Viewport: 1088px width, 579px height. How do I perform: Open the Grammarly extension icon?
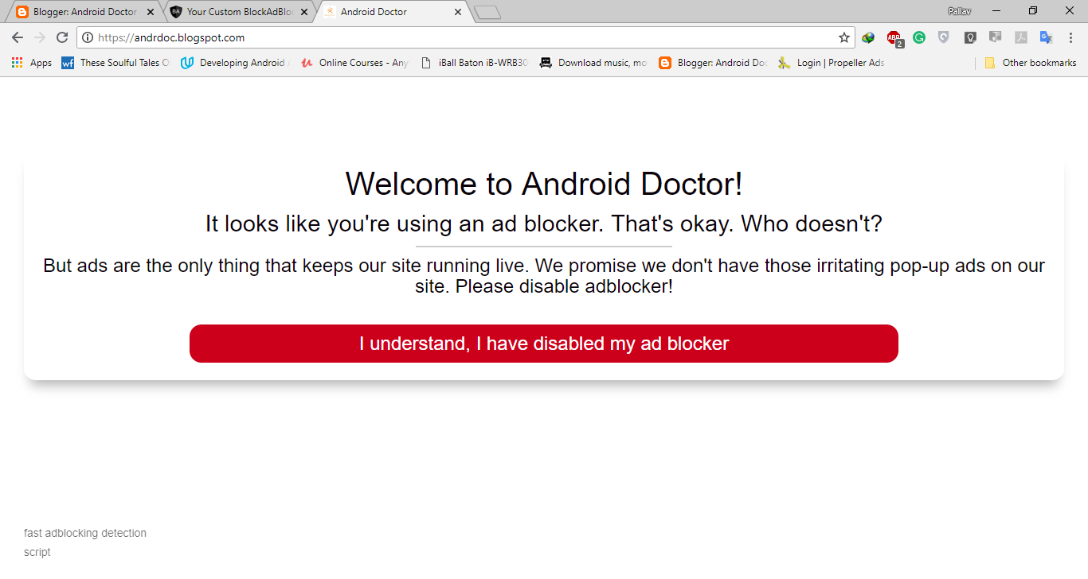pos(919,37)
